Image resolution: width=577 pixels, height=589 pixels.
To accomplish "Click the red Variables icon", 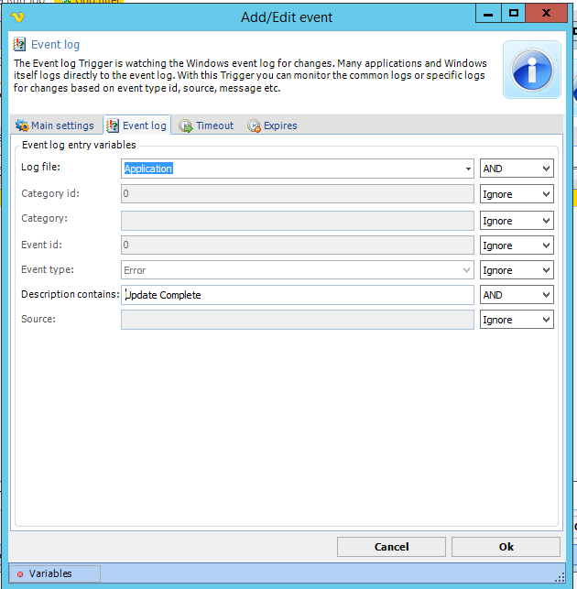I will (19, 573).
